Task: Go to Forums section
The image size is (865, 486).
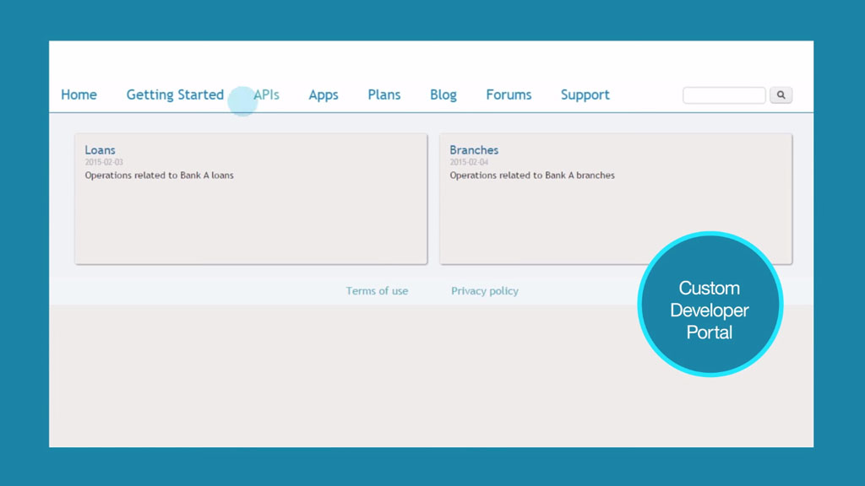Action: 509,94
